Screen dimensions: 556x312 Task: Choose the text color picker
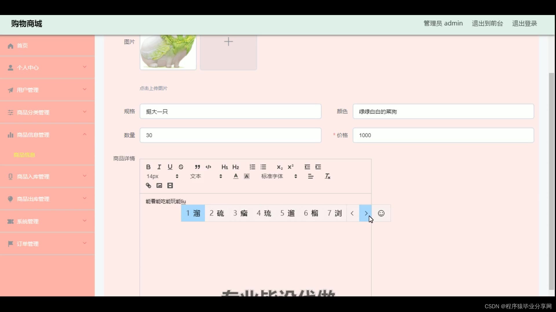tap(236, 176)
